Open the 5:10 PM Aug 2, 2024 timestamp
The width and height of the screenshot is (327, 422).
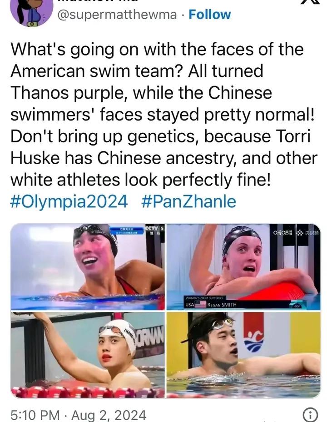pyautogui.click(x=78, y=415)
